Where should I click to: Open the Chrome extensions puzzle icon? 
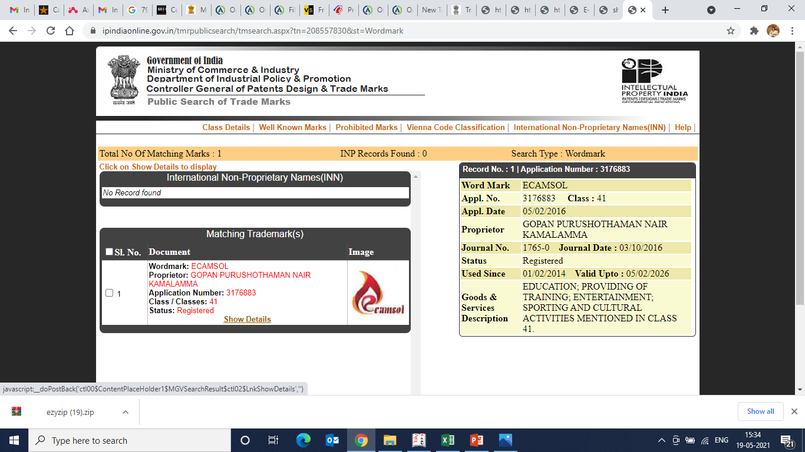click(x=754, y=31)
